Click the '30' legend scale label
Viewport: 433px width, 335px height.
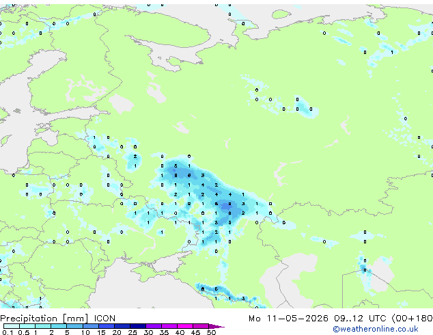coord(148,332)
